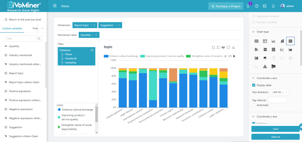302x142 pixels.
Task: Click the green Strengthen sense color dot
Action: pos(59,127)
